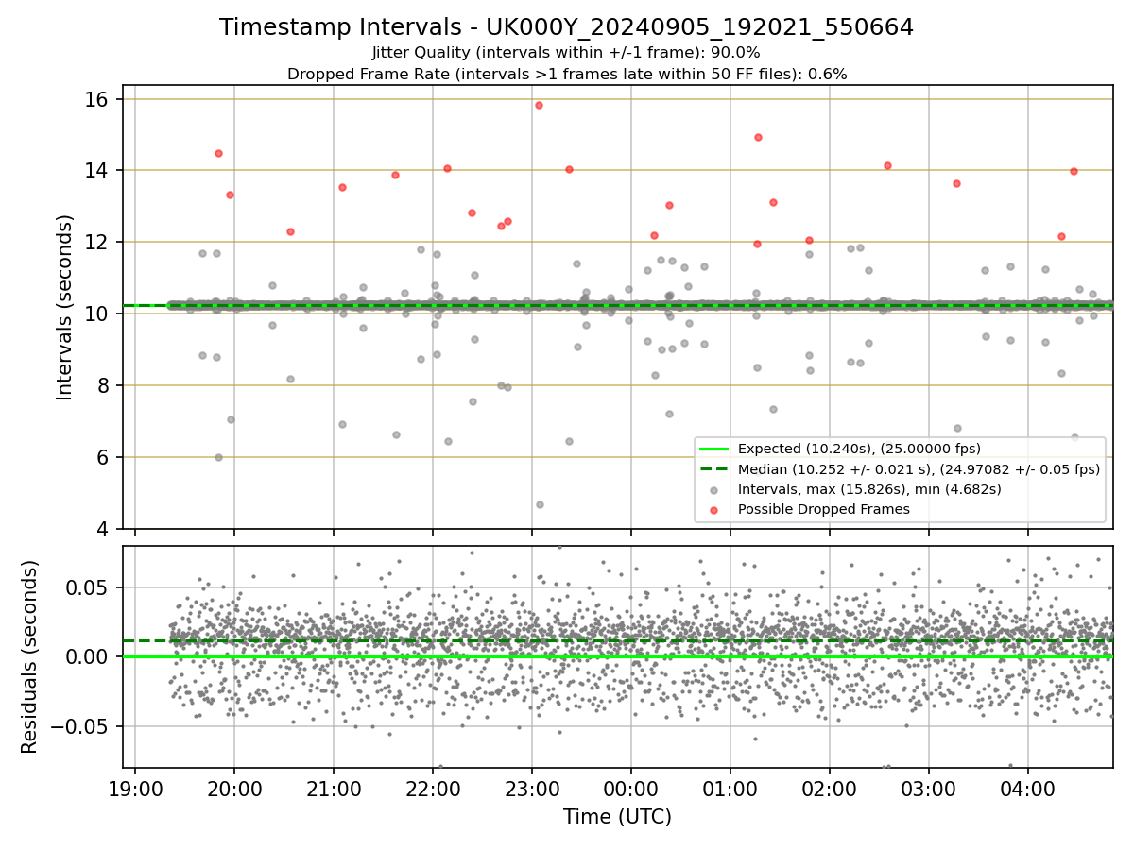Click the lowest gray interval point near 23:00

(540, 504)
